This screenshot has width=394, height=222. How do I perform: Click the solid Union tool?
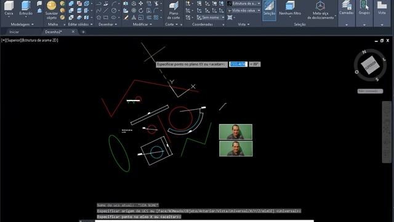(x=71, y=4)
